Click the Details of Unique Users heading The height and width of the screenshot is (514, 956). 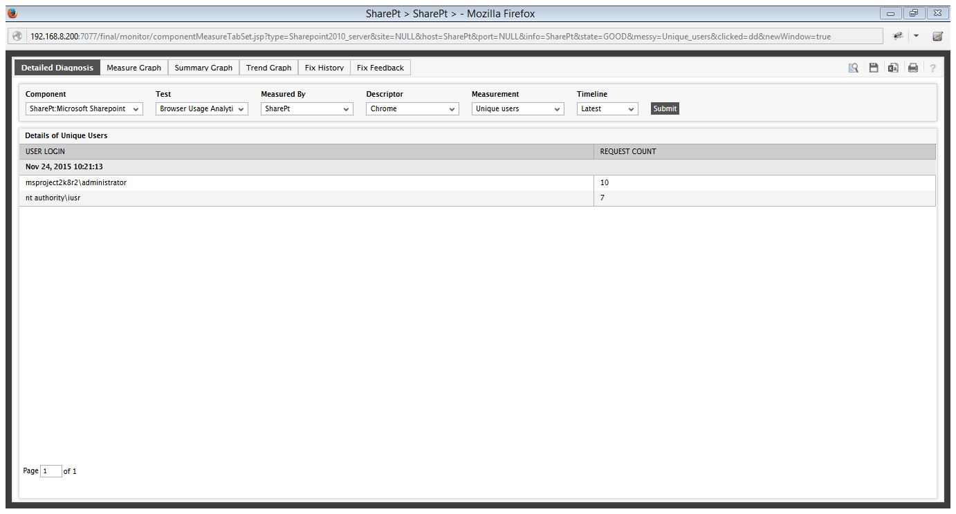click(66, 136)
